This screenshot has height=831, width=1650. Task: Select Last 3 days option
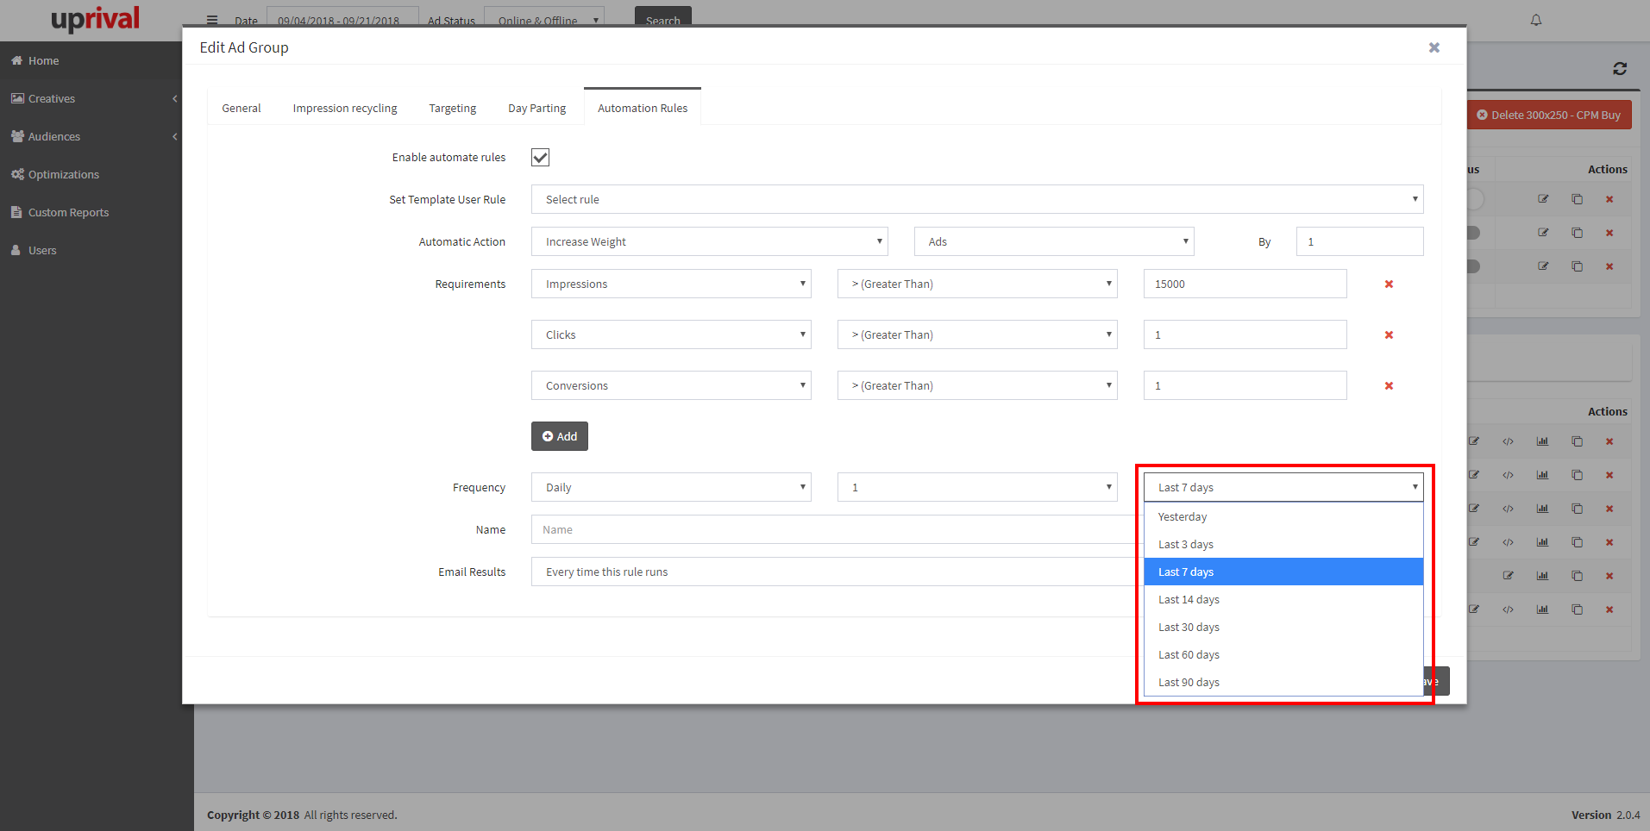1283,545
